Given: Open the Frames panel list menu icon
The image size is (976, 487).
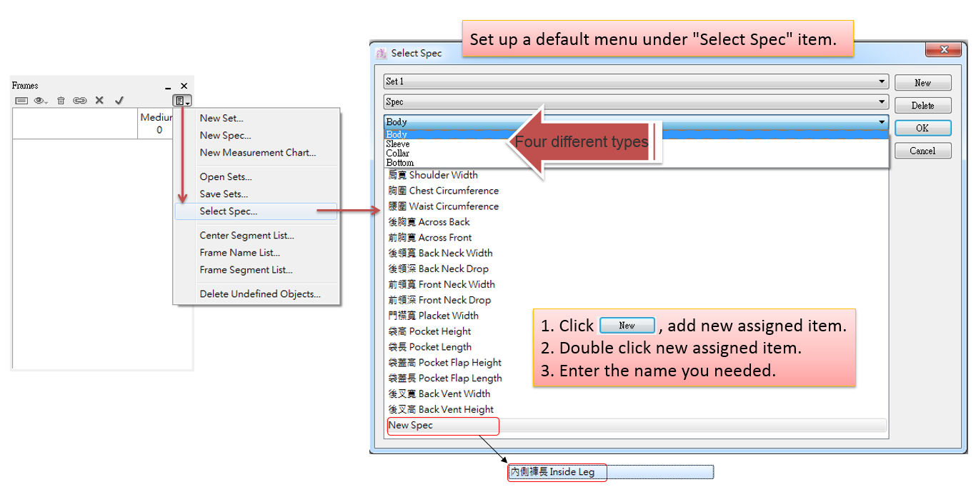Looking at the screenshot, I should 182,101.
